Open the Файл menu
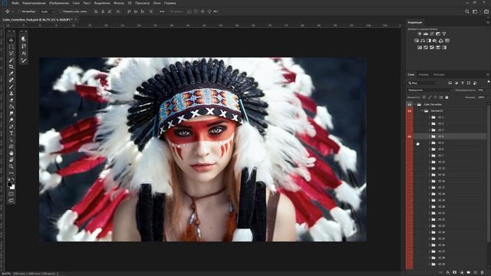The width and height of the screenshot is (491, 276). point(15,3)
